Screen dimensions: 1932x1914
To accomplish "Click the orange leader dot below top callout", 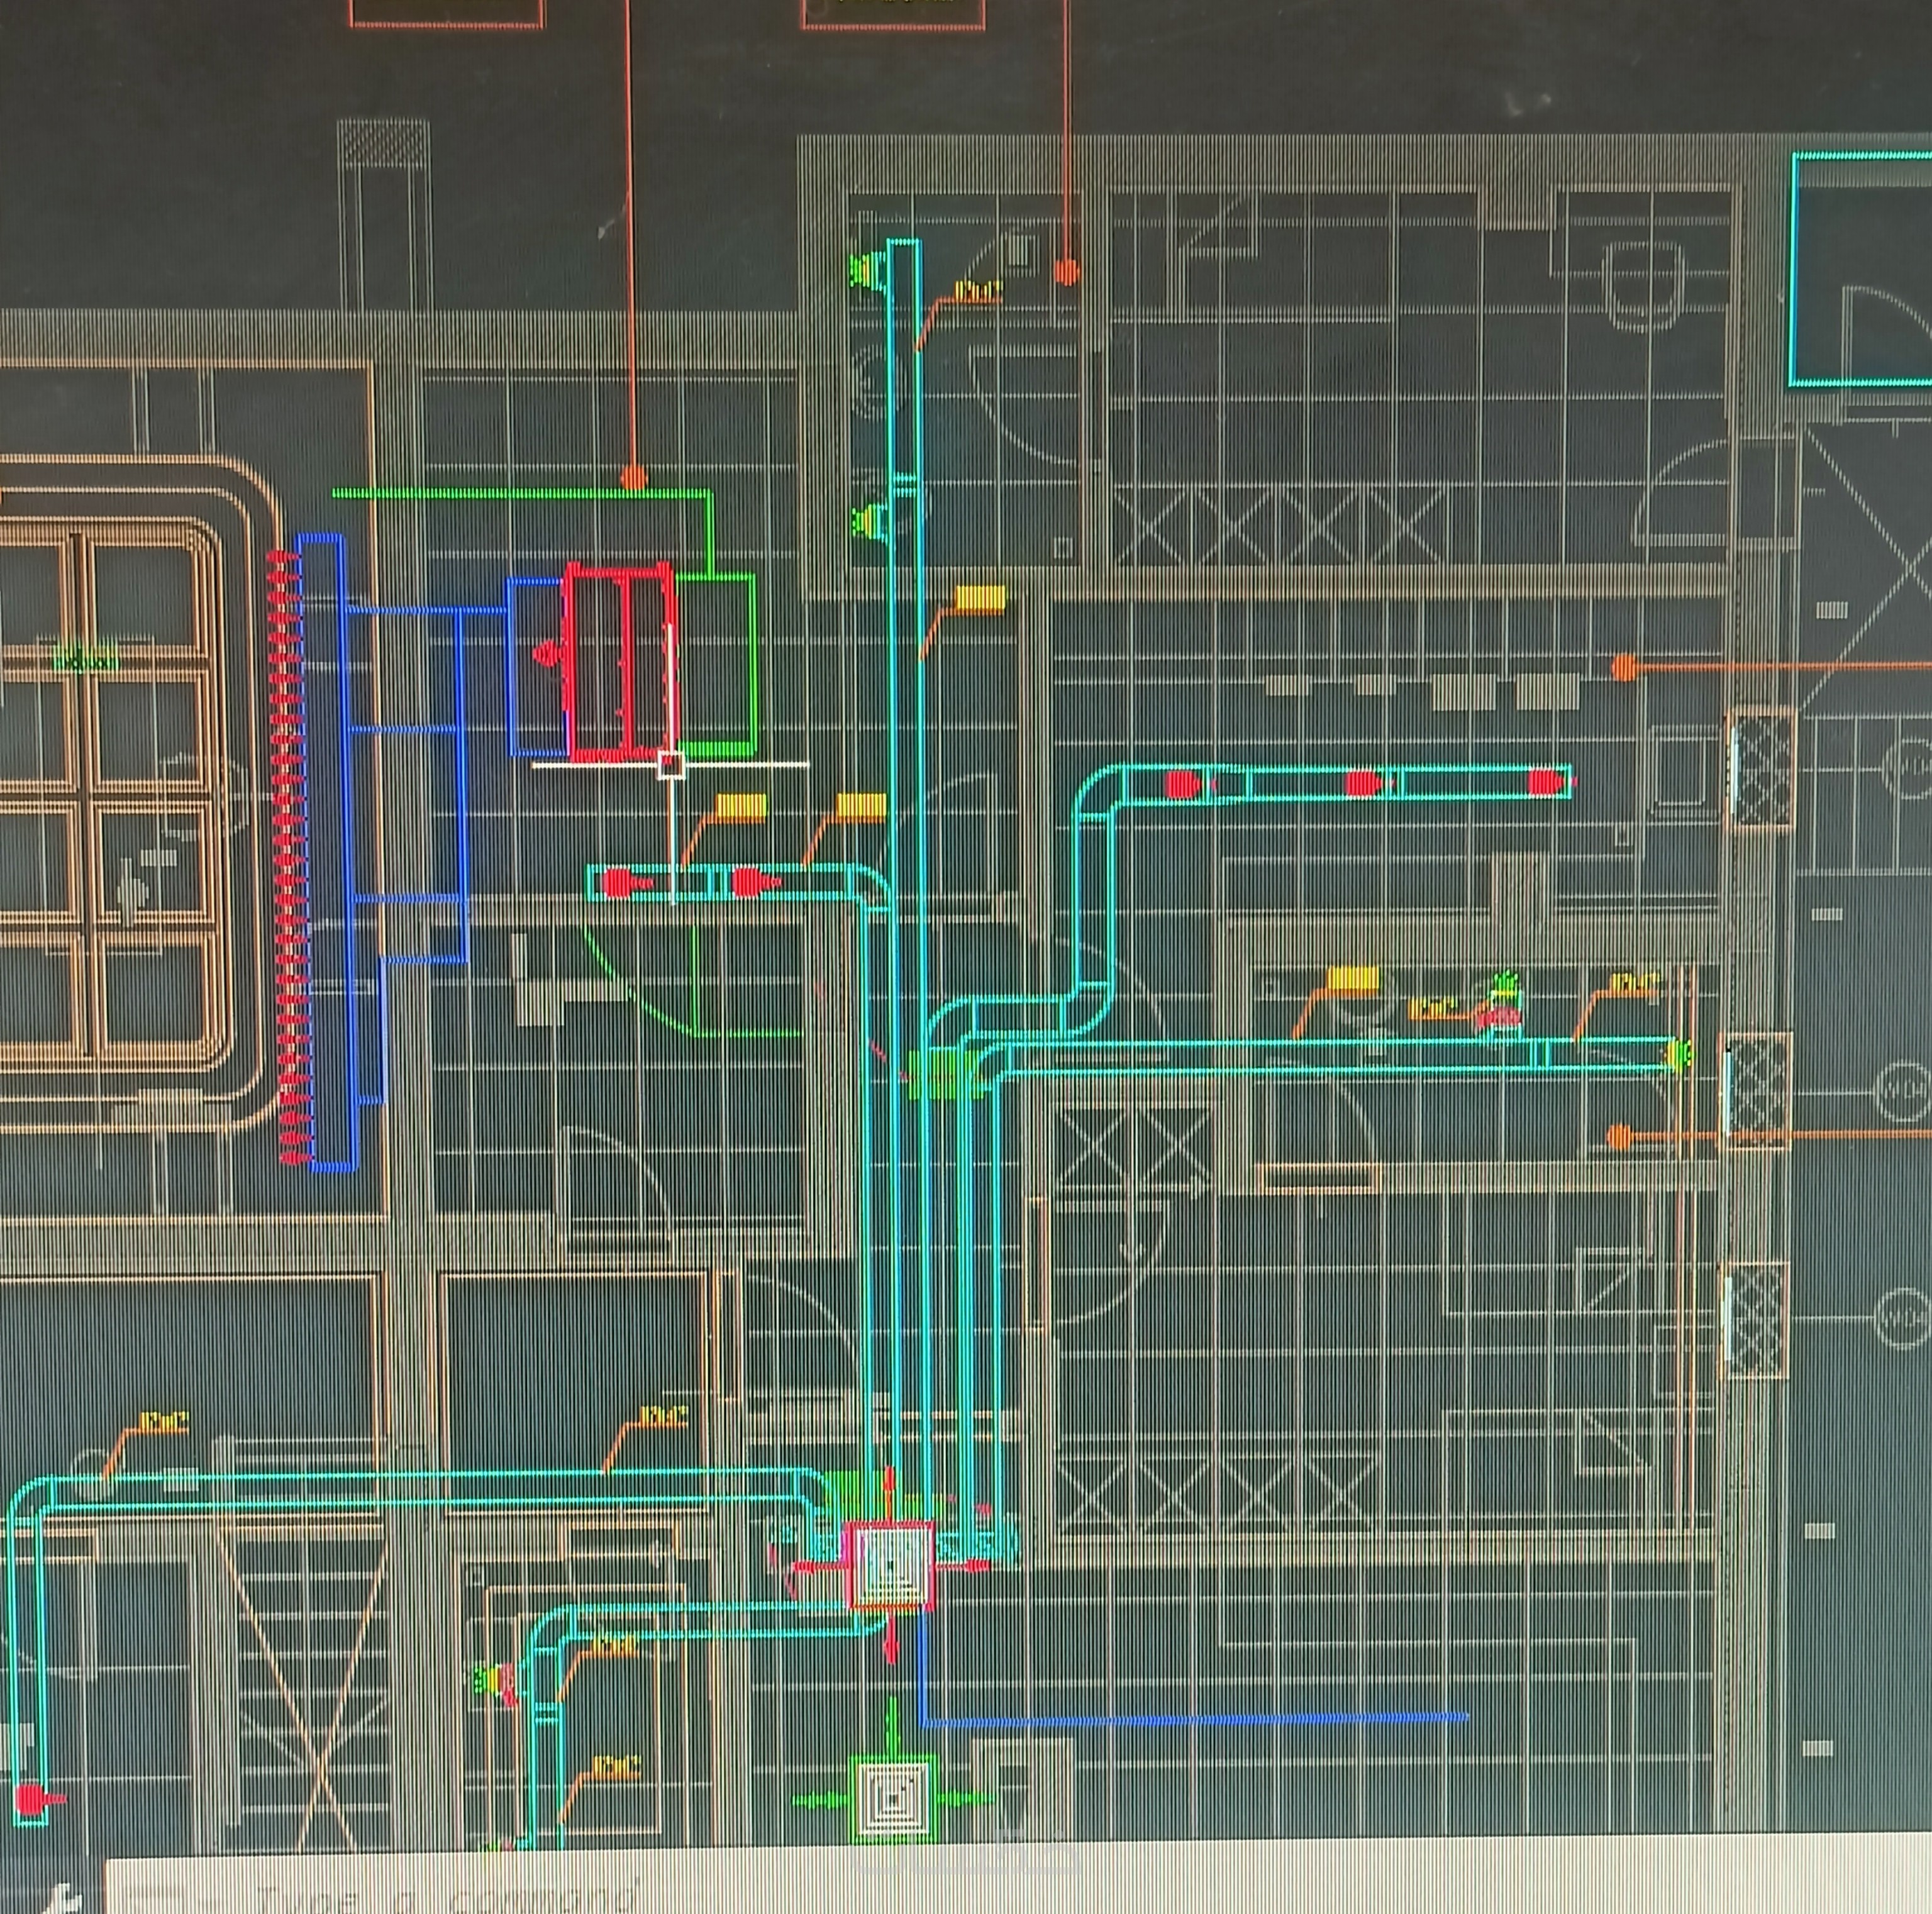I will (x=1066, y=271).
